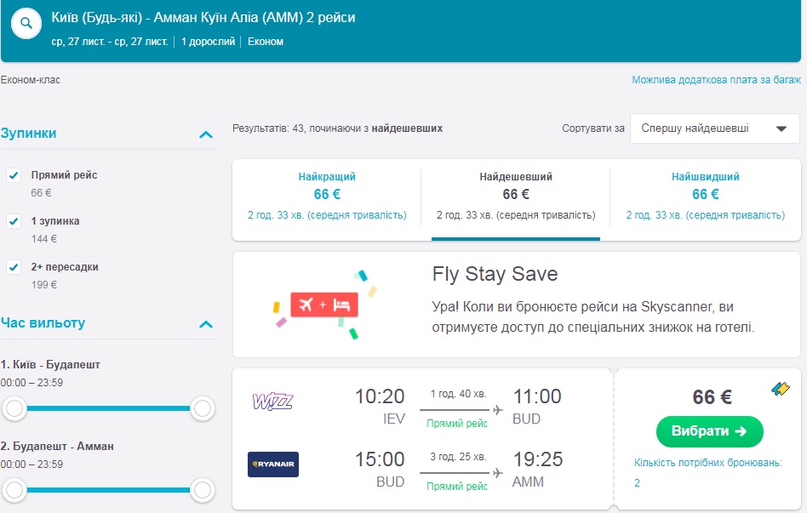
Task: Toggle the 1 зупинка checkbox
Action: tap(14, 221)
